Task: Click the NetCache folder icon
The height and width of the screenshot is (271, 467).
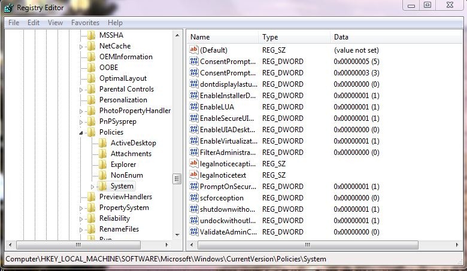Action: tap(91, 46)
